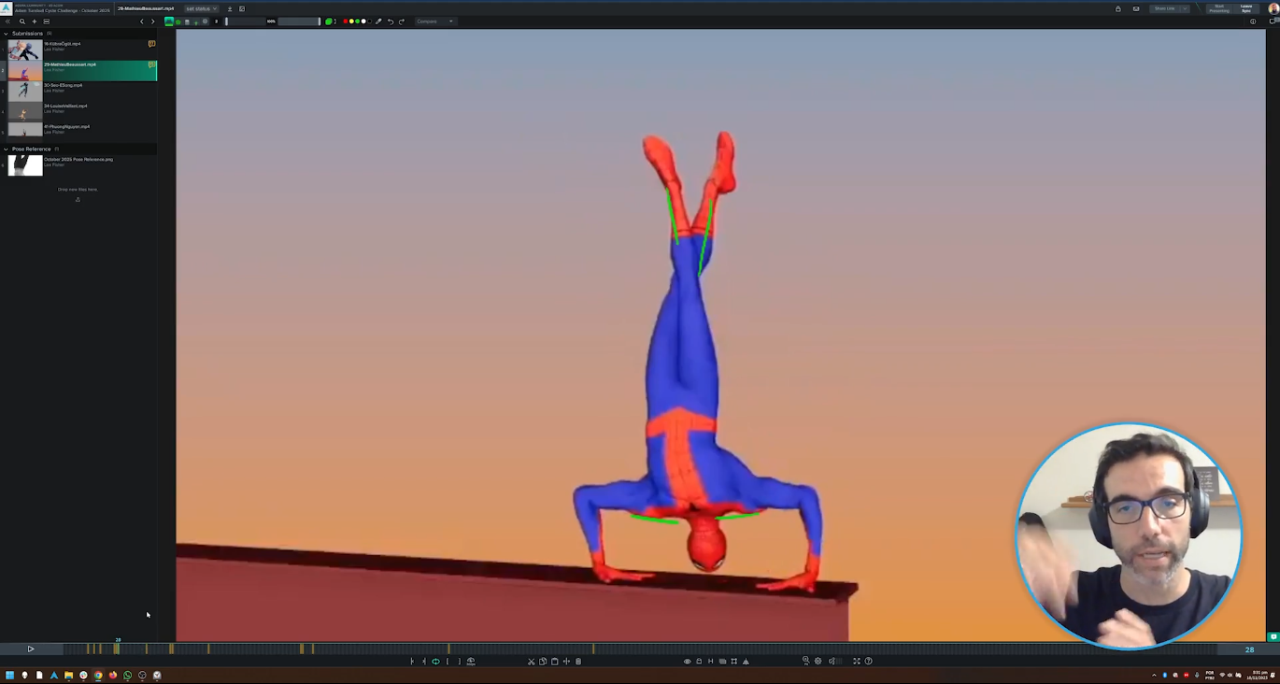This screenshot has height=684, width=1280.
Task: Select 30-Seo-ESong.mp4 in the submissions list
Action: [x=64, y=86]
